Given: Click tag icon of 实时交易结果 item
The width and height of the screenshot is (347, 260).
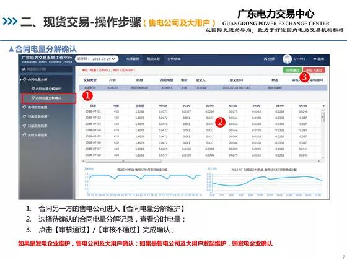Looking at the screenshot, I should (24, 135).
